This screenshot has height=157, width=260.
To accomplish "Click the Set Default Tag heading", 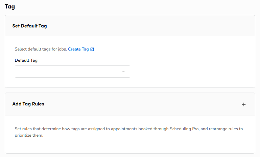I will [29, 26].
